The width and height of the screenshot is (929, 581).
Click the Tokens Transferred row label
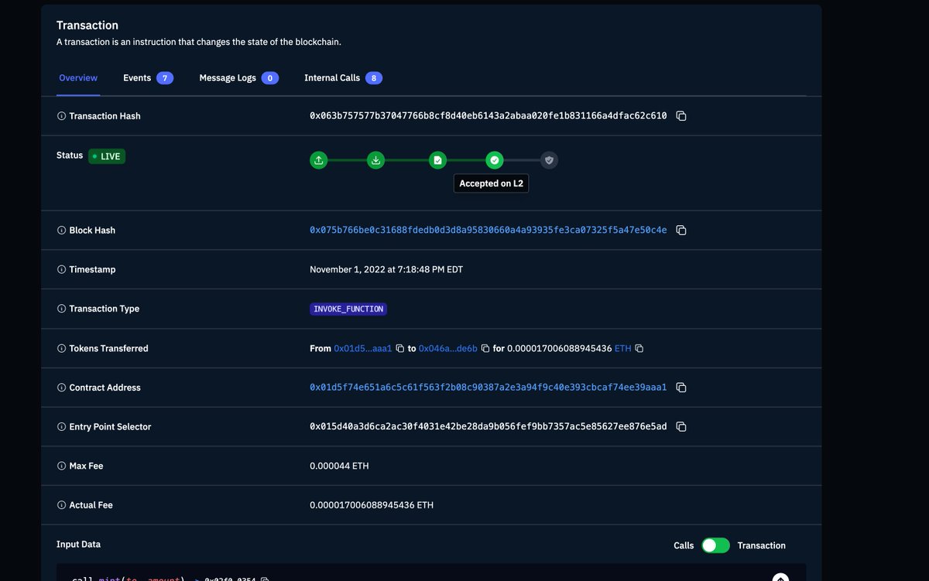tap(108, 349)
